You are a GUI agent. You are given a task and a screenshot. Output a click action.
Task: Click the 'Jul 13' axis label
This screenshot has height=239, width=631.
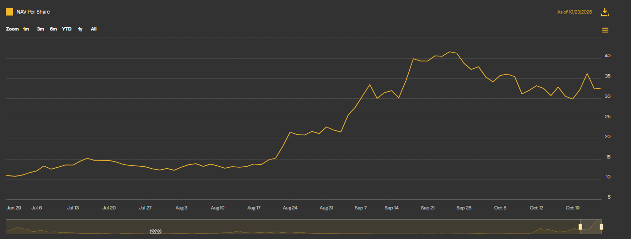click(73, 207)
